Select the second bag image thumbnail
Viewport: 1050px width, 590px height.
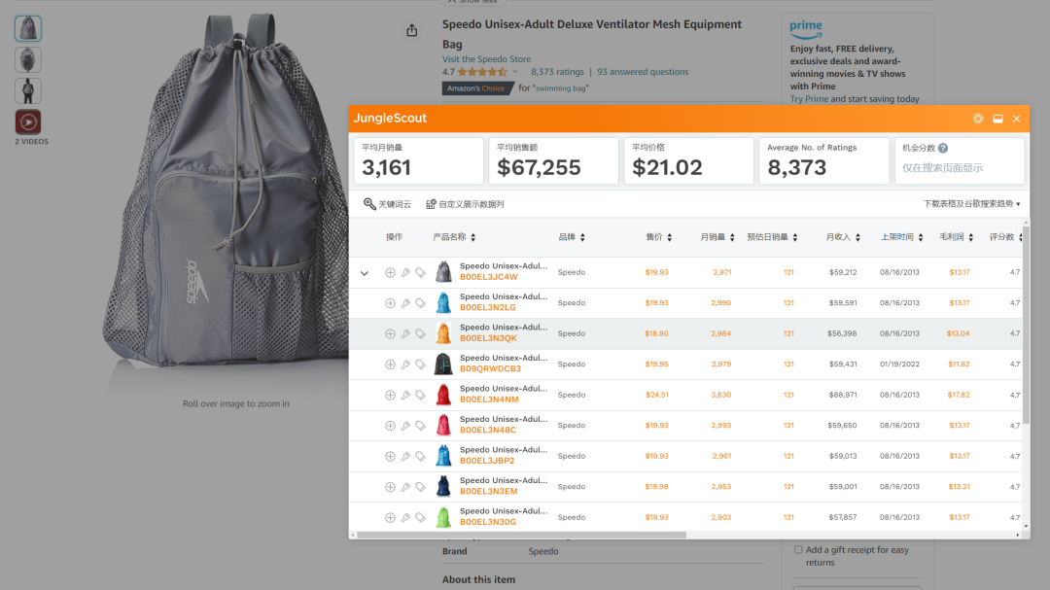pyautogui.click(x=28, y=59)
